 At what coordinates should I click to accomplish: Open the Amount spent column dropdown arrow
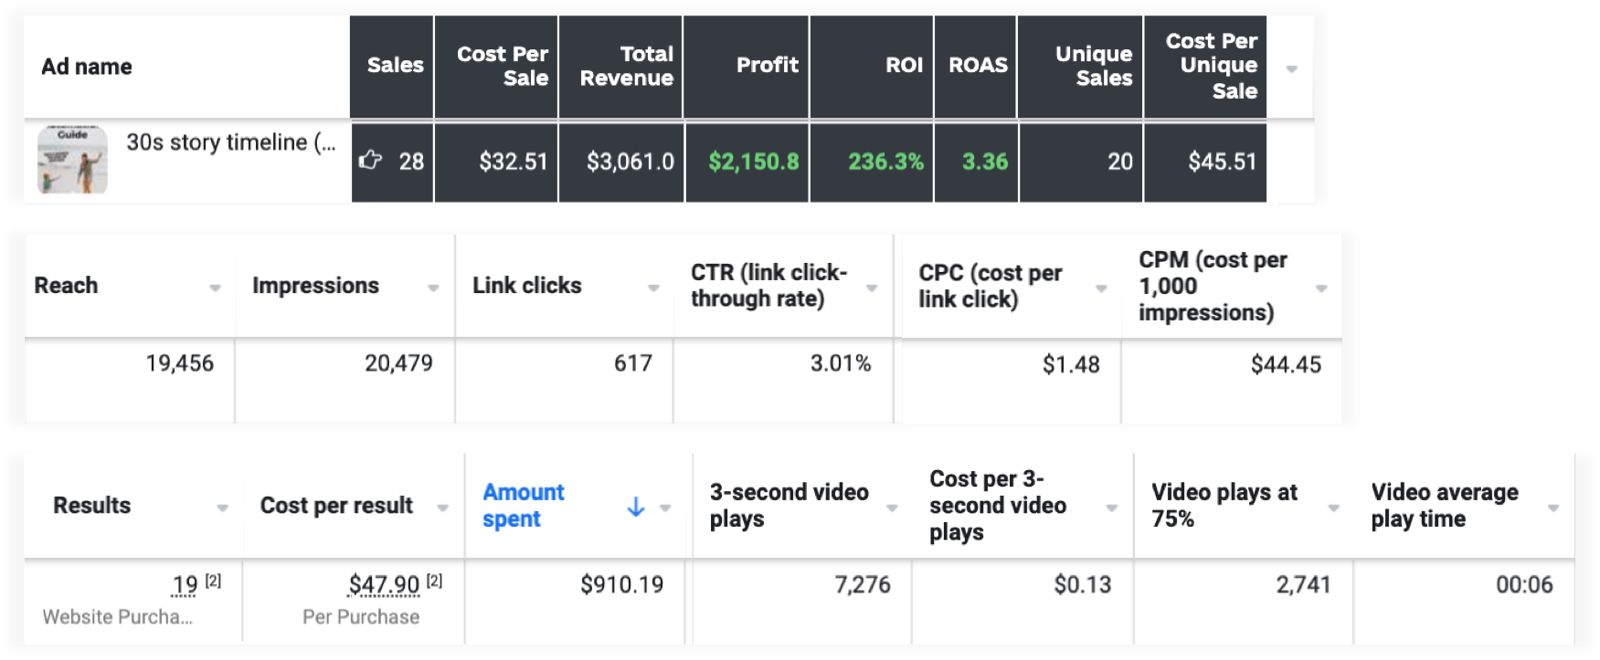coord(665,508)
